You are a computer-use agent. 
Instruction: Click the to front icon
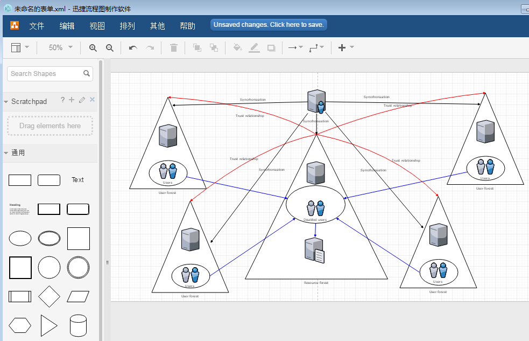(197, 48)
